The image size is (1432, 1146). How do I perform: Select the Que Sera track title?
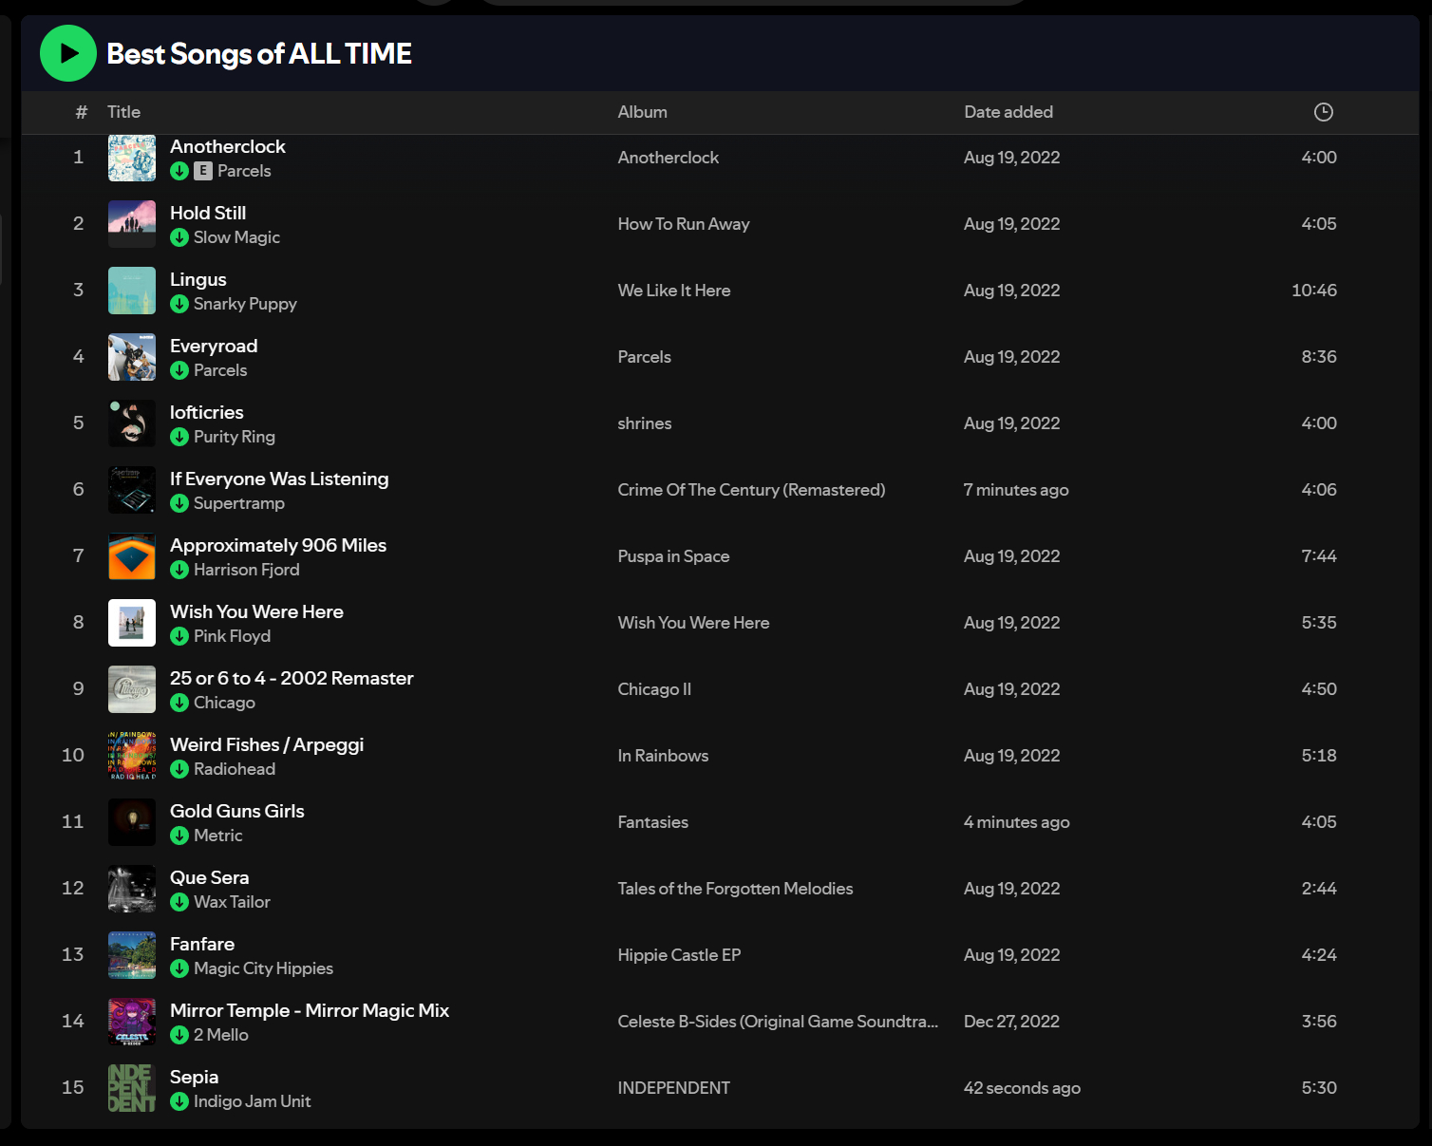(209, 877)
